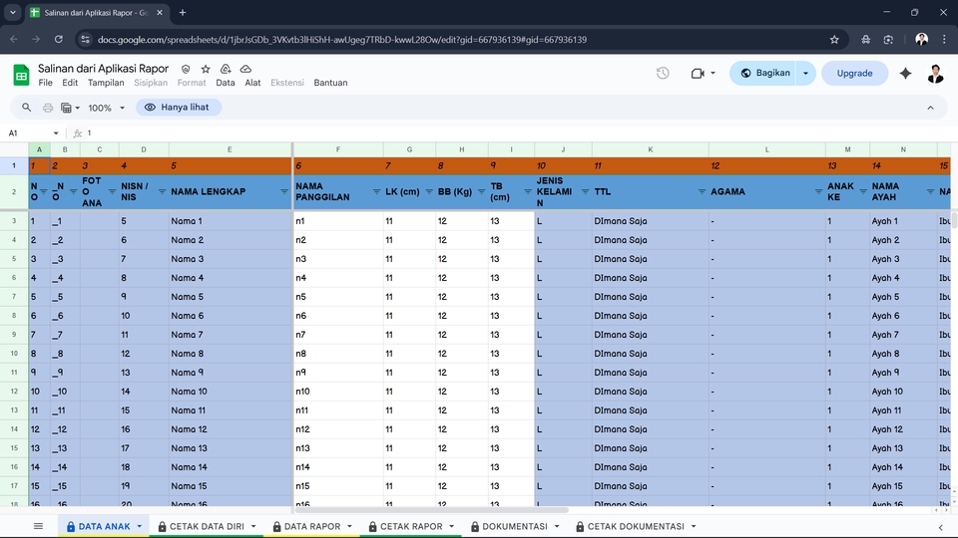Select the cell containing Ayah 10
The image size is (958, 538).
903,391
